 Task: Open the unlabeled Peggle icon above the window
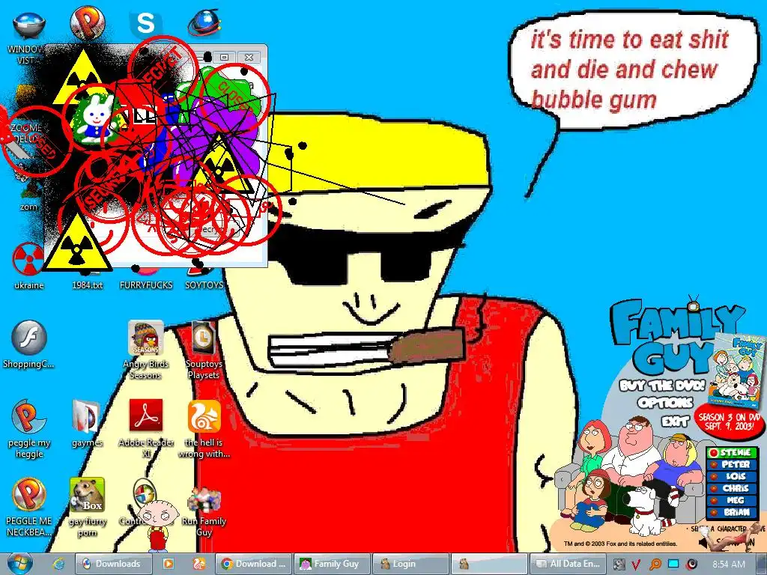point(88,22)
